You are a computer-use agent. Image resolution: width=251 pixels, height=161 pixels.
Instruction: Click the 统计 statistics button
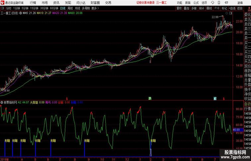(202, 8)
